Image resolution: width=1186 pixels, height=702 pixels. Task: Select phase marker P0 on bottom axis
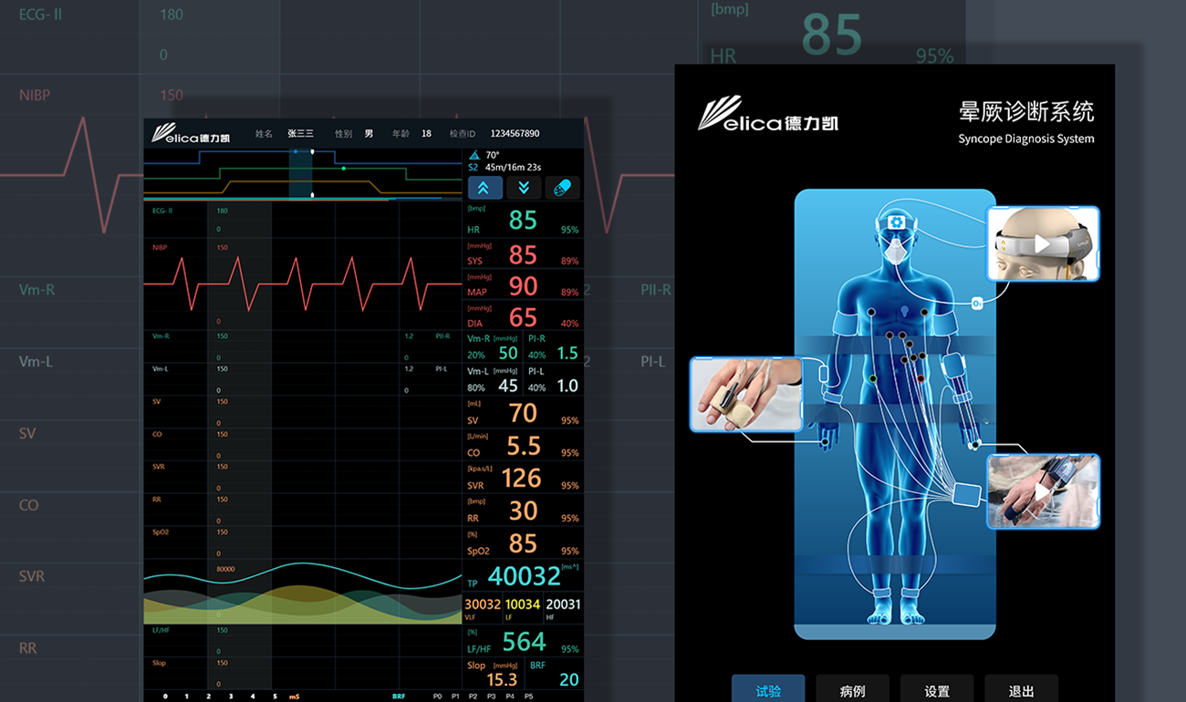click(x=437, y=697)
